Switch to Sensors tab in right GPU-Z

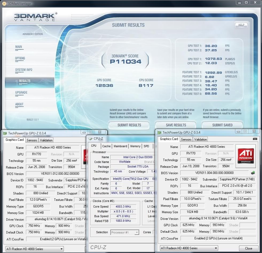tap(186, 139)
